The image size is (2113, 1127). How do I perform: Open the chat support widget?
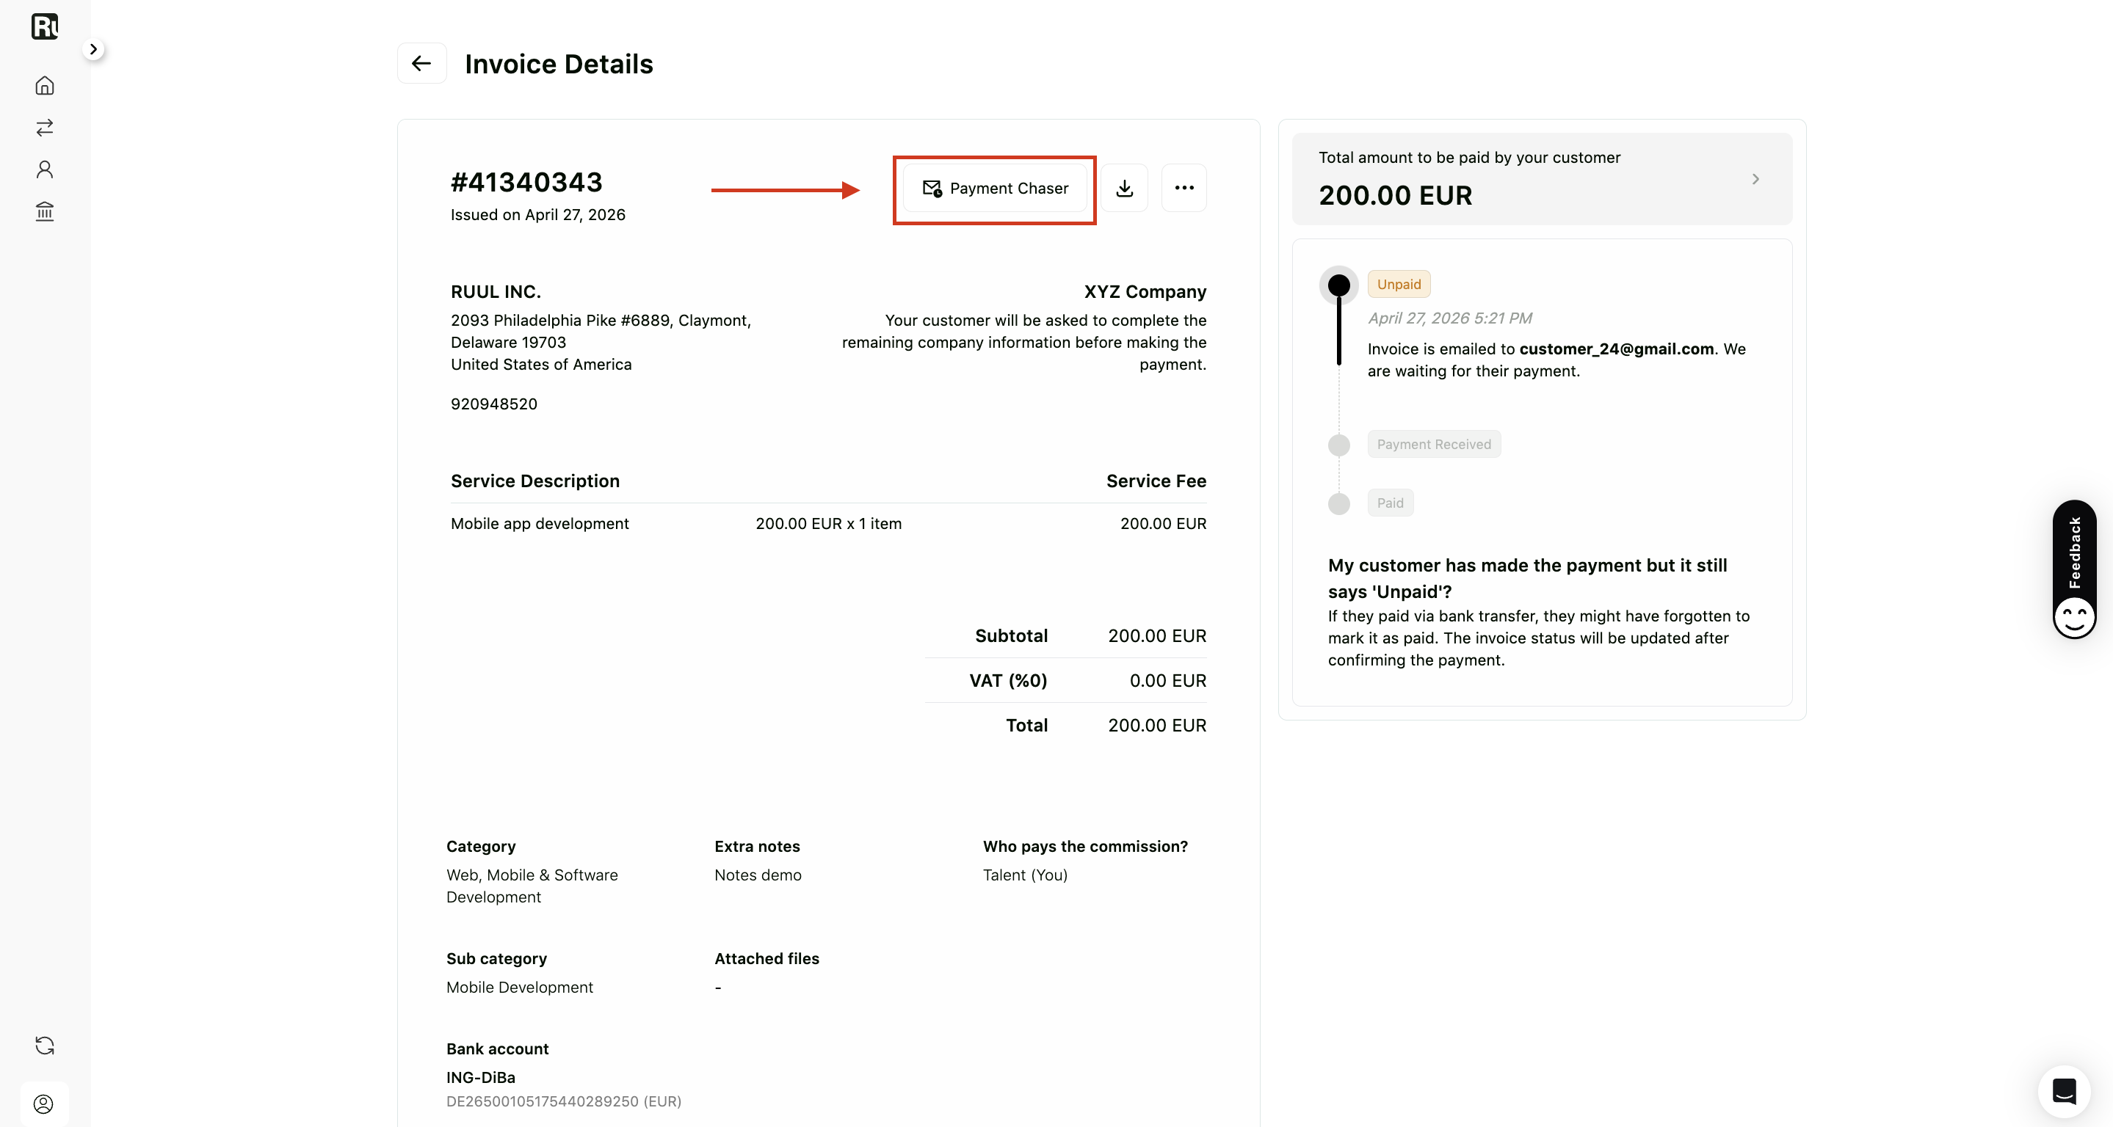click(2064, 1091)
